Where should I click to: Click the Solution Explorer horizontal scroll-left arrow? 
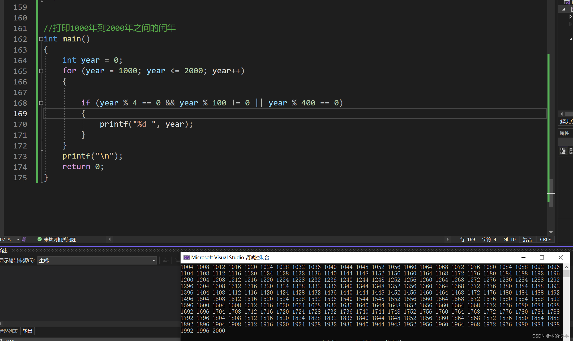(561, 114)
